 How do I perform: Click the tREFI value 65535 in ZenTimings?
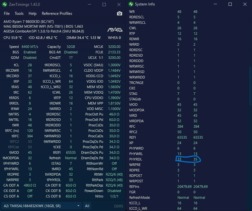click(x=71, y=152)
